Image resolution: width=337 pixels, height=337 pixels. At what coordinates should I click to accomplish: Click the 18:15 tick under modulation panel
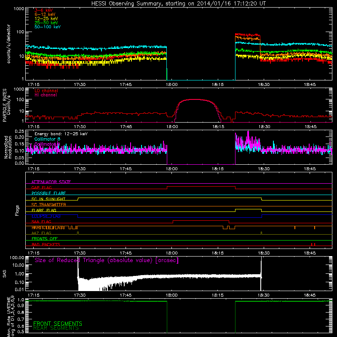click(x=218, y=169)
